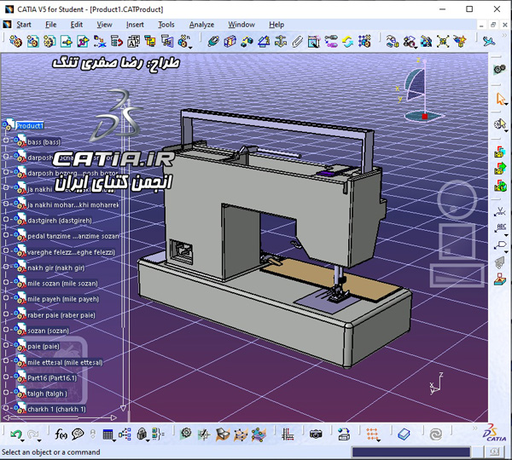This screenshot has height=460, width=512.
Task: Open the Analyze menu
Action: click(x=201, y=25)
